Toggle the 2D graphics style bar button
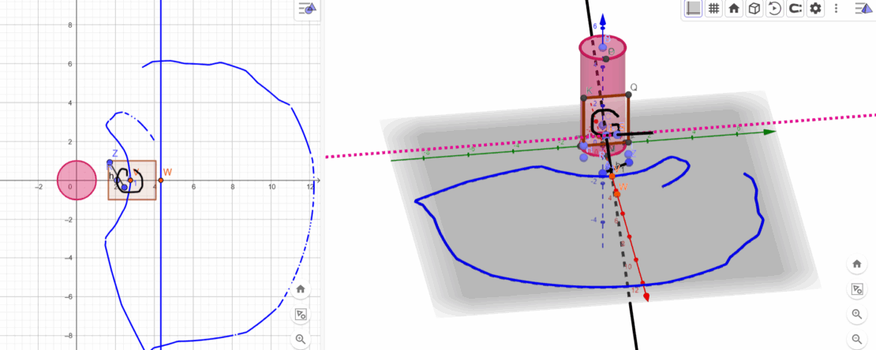The width and height of the screenshot is (876, 350). coord(307,8)
